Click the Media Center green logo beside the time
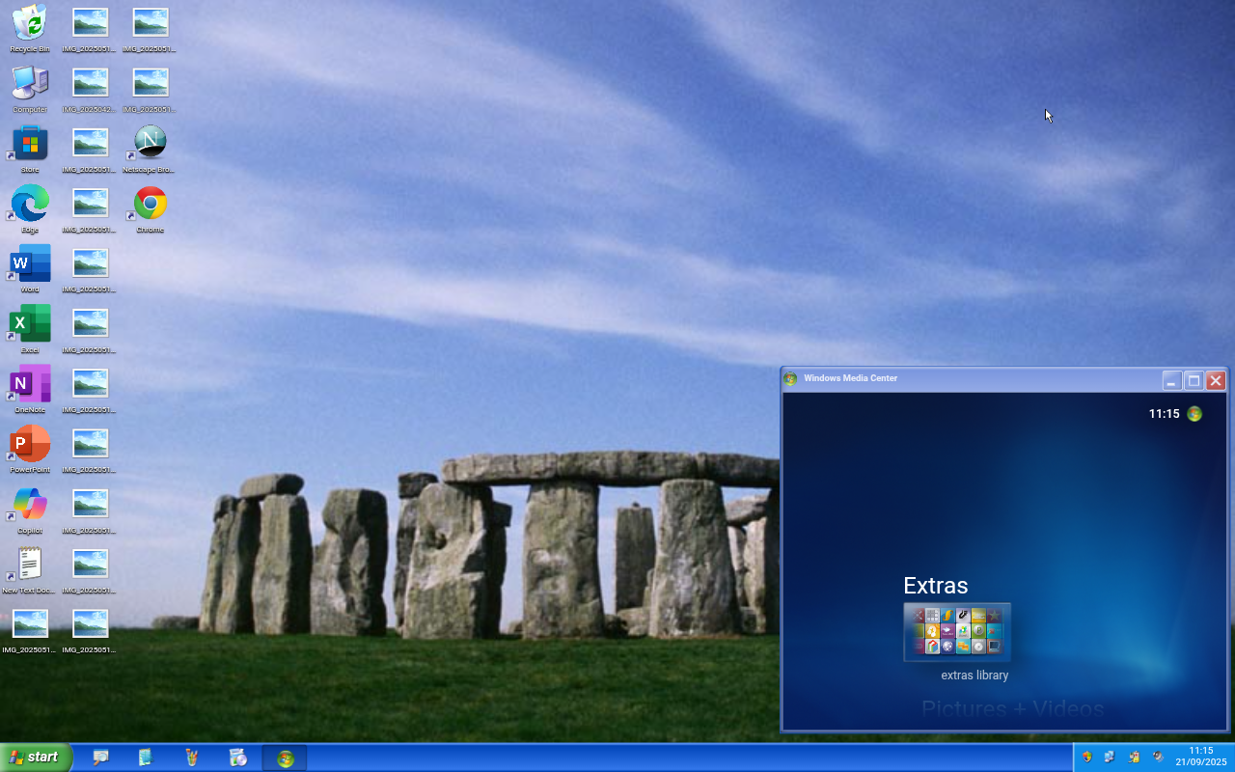Screen dimensions: 1235x772 tap(1194, 414)
